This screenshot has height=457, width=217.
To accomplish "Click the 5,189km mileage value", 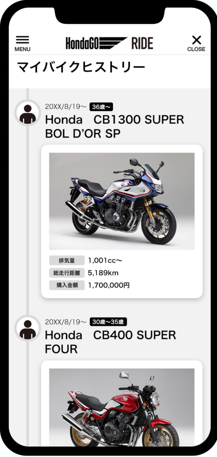I will pos(103,273).
